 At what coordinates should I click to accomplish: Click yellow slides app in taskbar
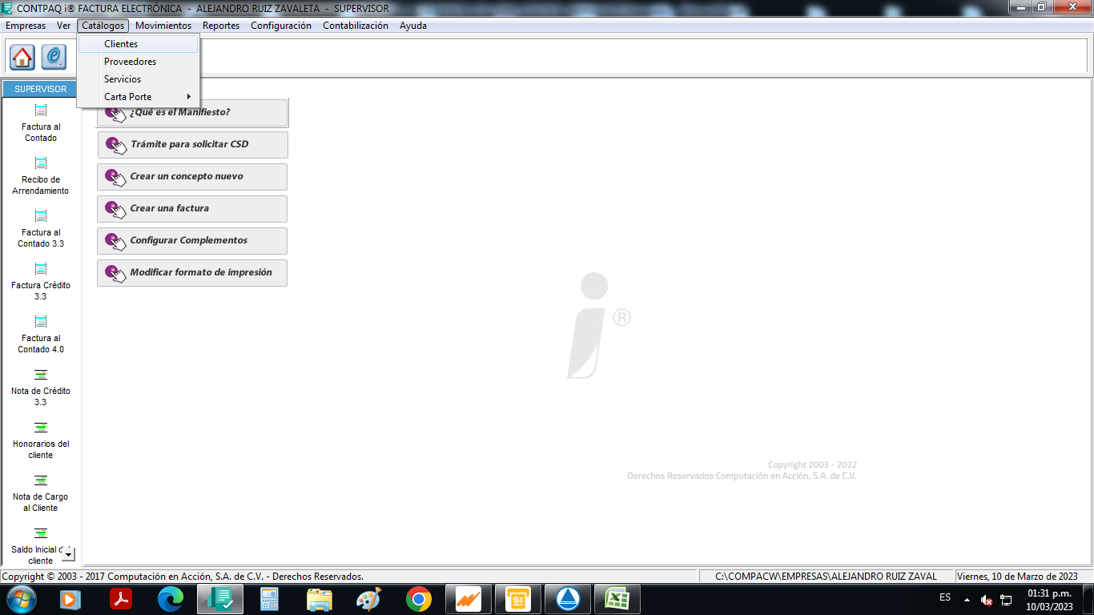pyautogui.click(x=517, y=599)
